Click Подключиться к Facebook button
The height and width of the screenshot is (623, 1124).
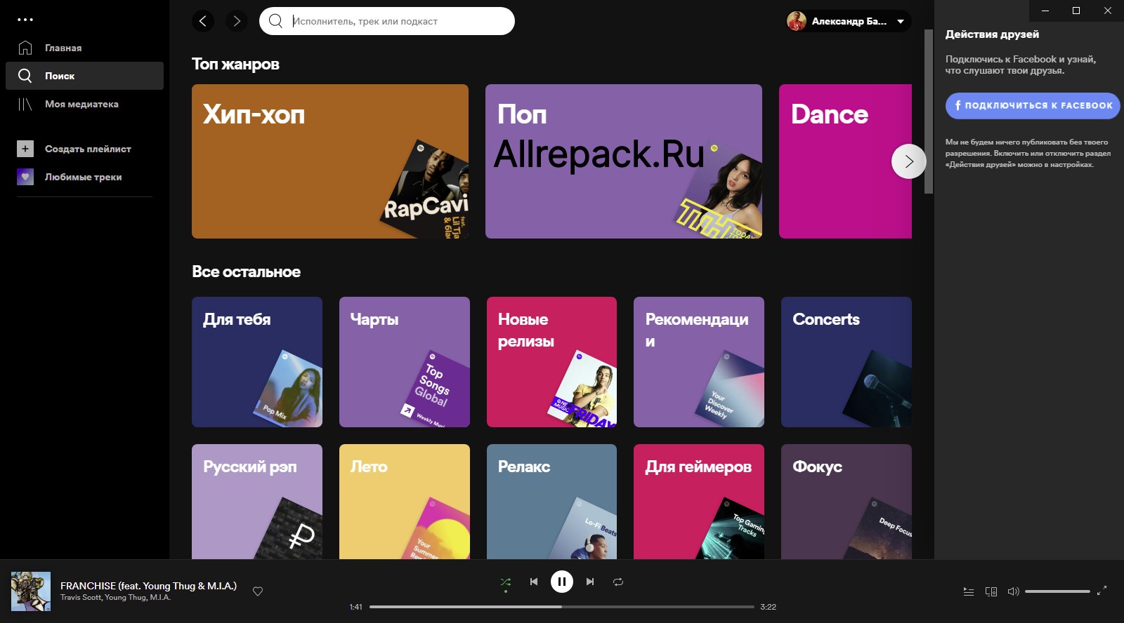[x=1033, y=106]
